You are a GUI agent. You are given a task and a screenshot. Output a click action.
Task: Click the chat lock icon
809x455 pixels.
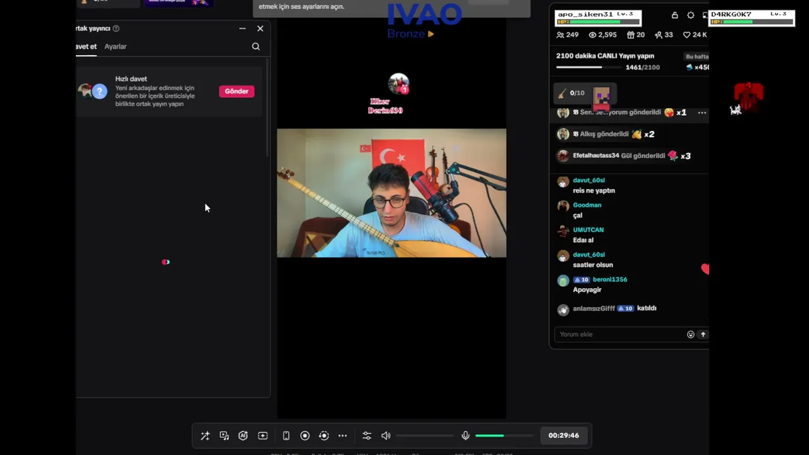pos(675,15)
